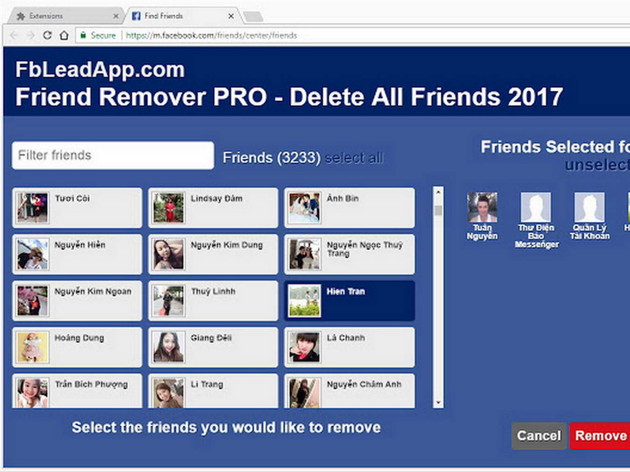The width and height of the screenshot is (630, 472).
Task: Select friend Lâ Chanh
Action: [349, 347]
